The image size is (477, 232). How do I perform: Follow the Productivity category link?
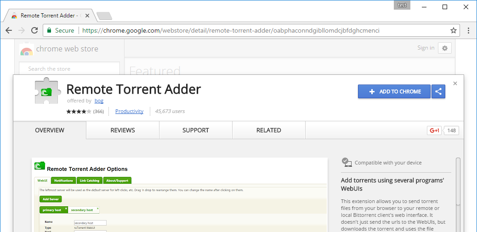pyautogui.click(x=129, y=111)
